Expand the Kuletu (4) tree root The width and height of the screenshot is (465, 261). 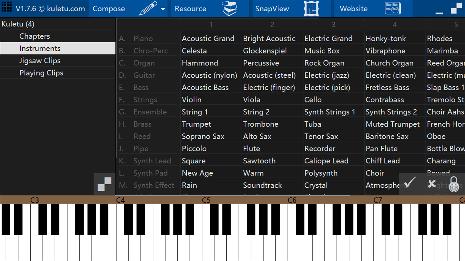click(18, 24)
